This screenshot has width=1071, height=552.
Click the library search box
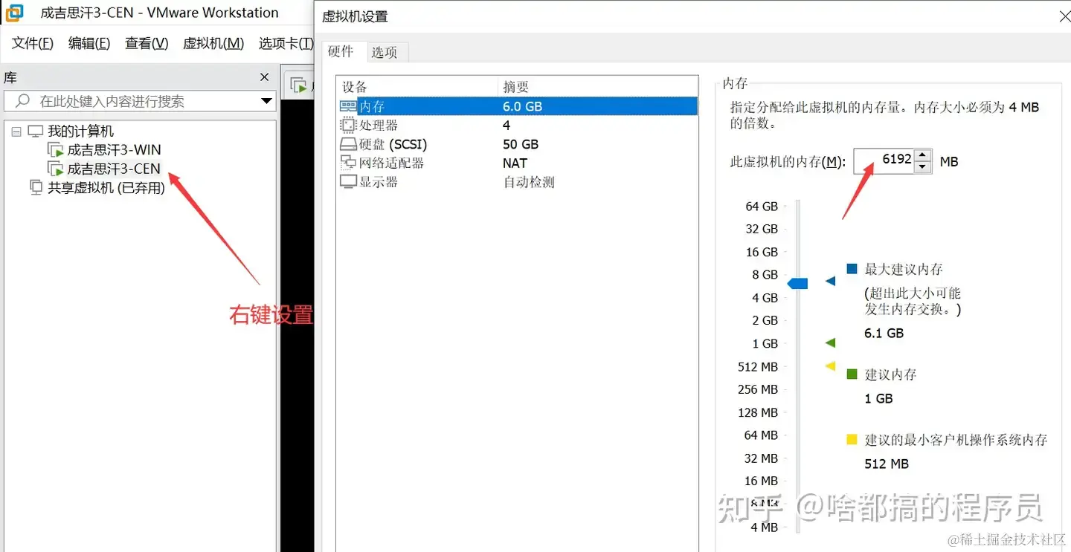click(x=139, y=101)
